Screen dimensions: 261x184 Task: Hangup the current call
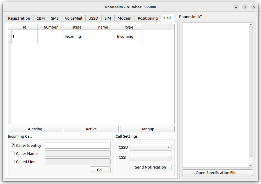click(x=147, y=129)
